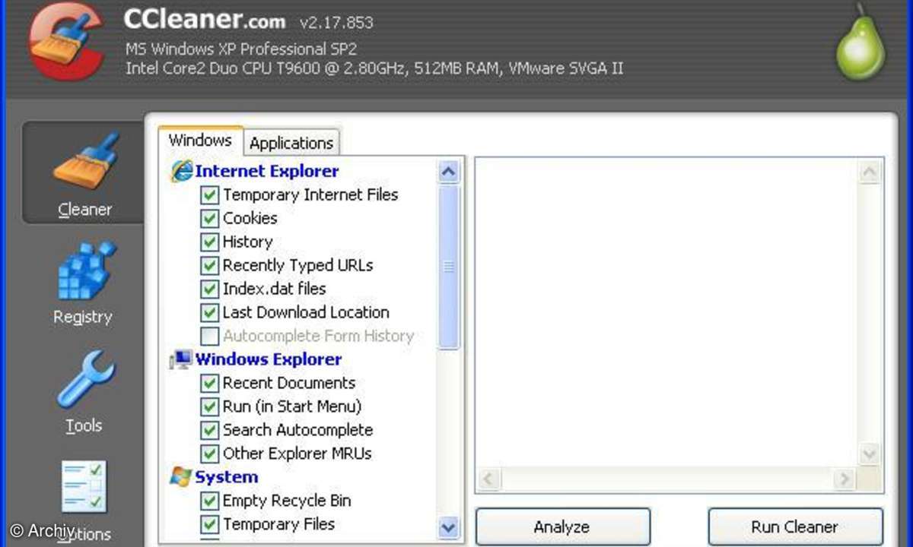
Task: Toggle Recently Typed URLs checkbox
Action: pos(209,266)
